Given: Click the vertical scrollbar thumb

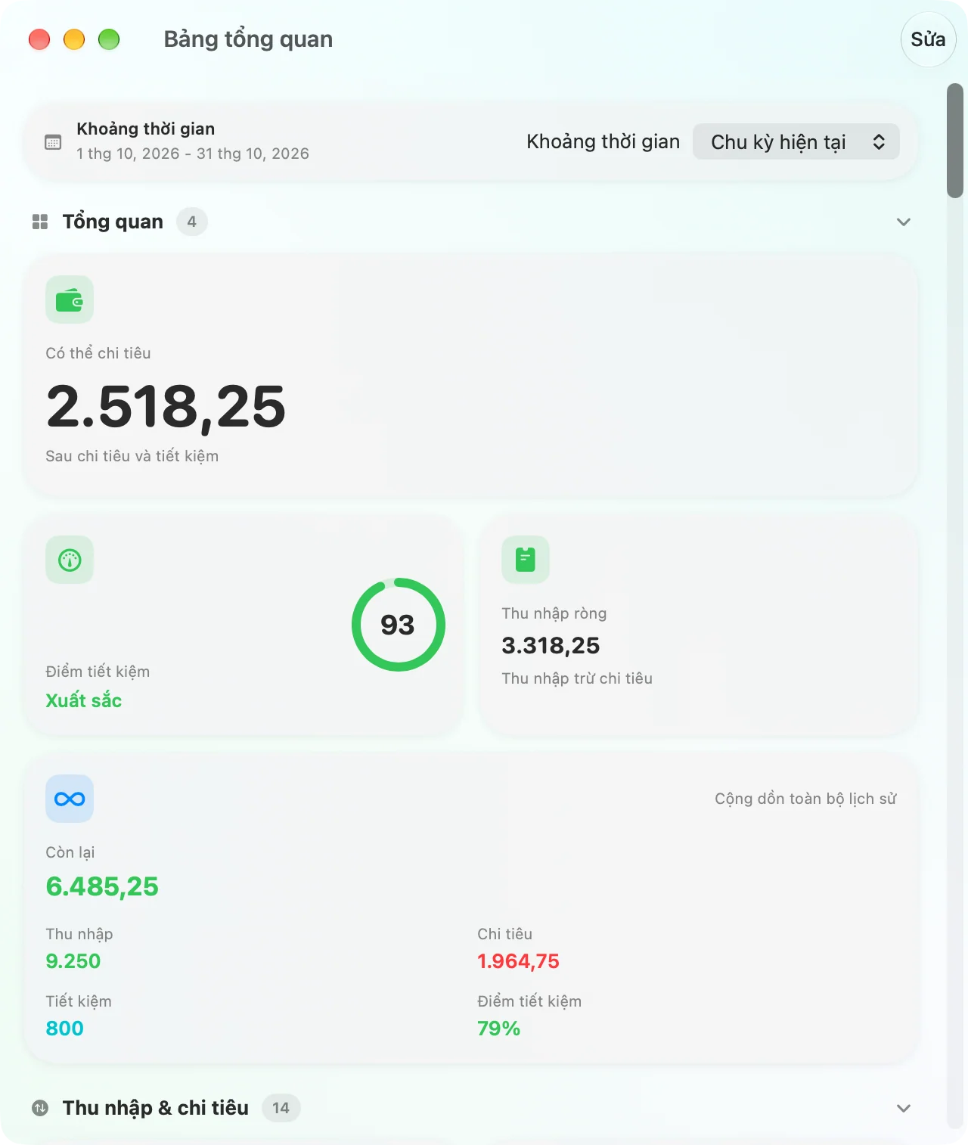Looking at the screenshot, I should point(955,141).
